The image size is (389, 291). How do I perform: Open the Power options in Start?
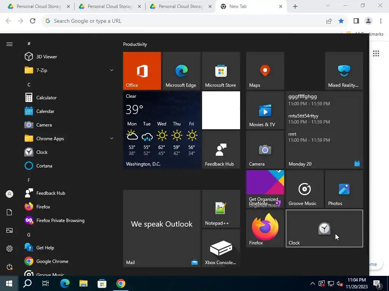coord(9,267)
